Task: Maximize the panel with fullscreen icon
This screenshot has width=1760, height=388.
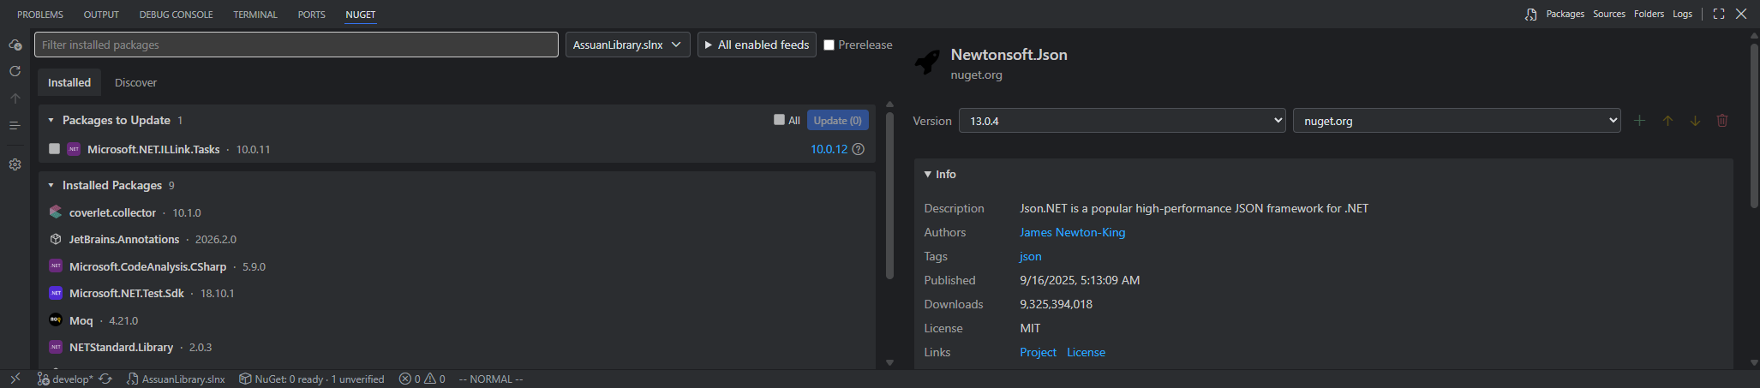Action: [x=1719, y=14]
